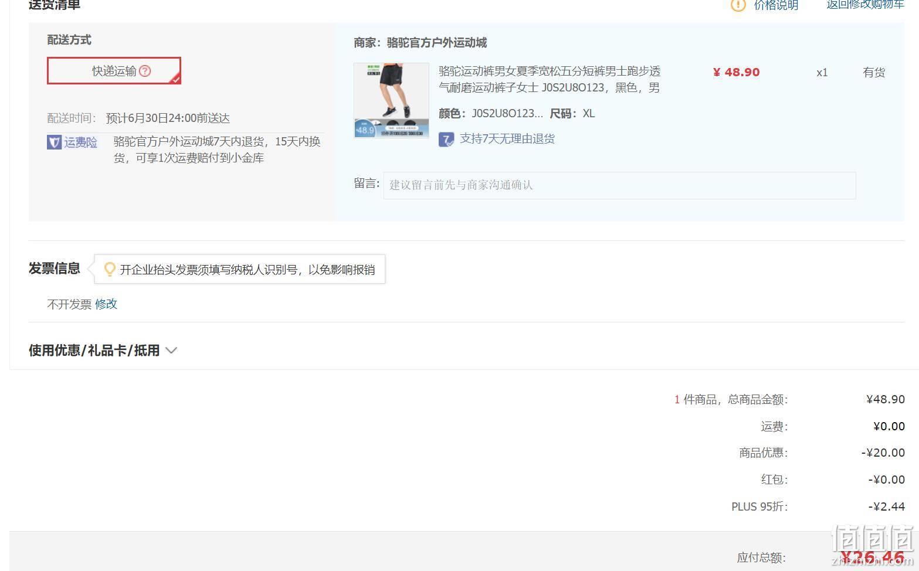Click the 7-day return badge icon
This screenshot has width=919, height=571.
(446, 139)
